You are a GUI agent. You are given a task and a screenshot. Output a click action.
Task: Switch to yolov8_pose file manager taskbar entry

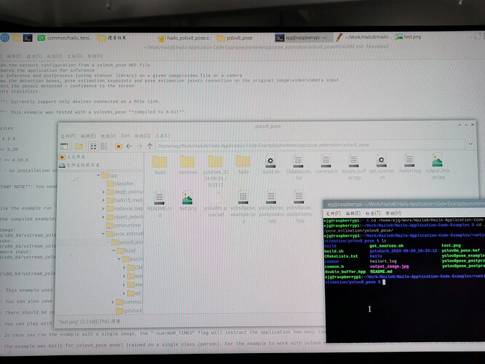[234, 38]
